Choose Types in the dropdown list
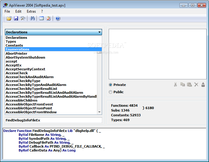The height and width of the screenshot is (162, 209). [x=53, y=42]
